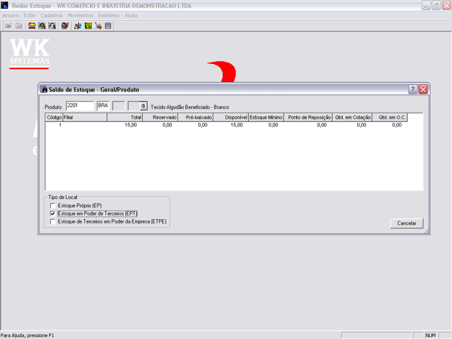
Task: Click the BRA product variant field
Action: (x=103, y=106)
